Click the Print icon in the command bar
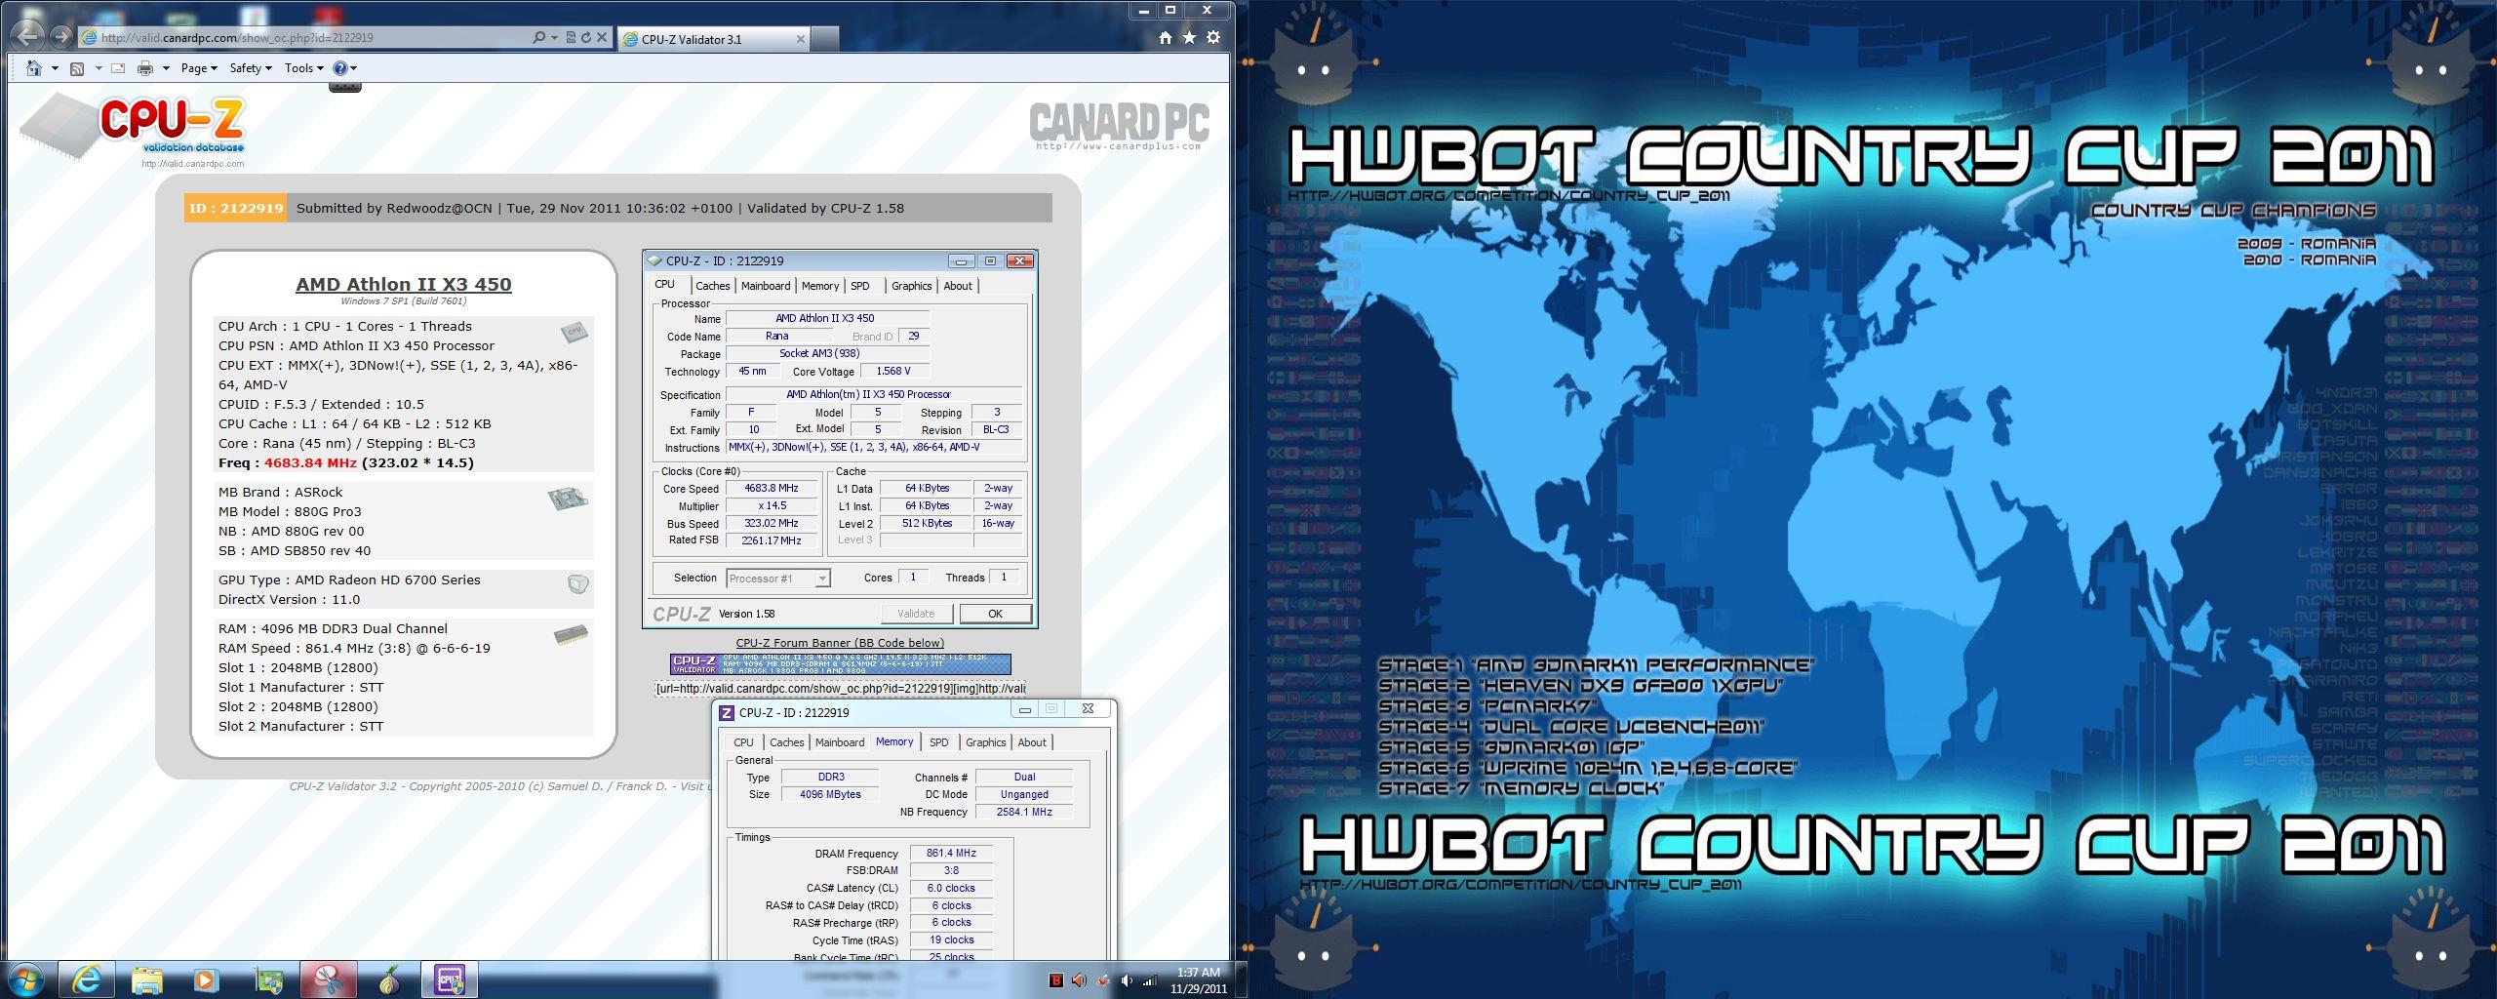 click(145, 68)
